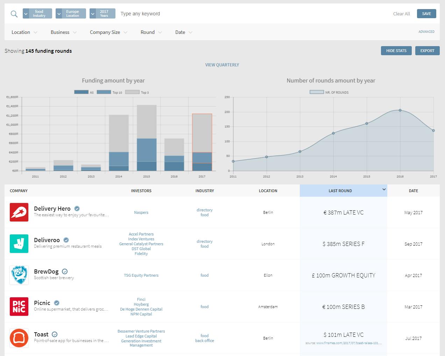Open the Deliveroo logo

click(19, 244)
